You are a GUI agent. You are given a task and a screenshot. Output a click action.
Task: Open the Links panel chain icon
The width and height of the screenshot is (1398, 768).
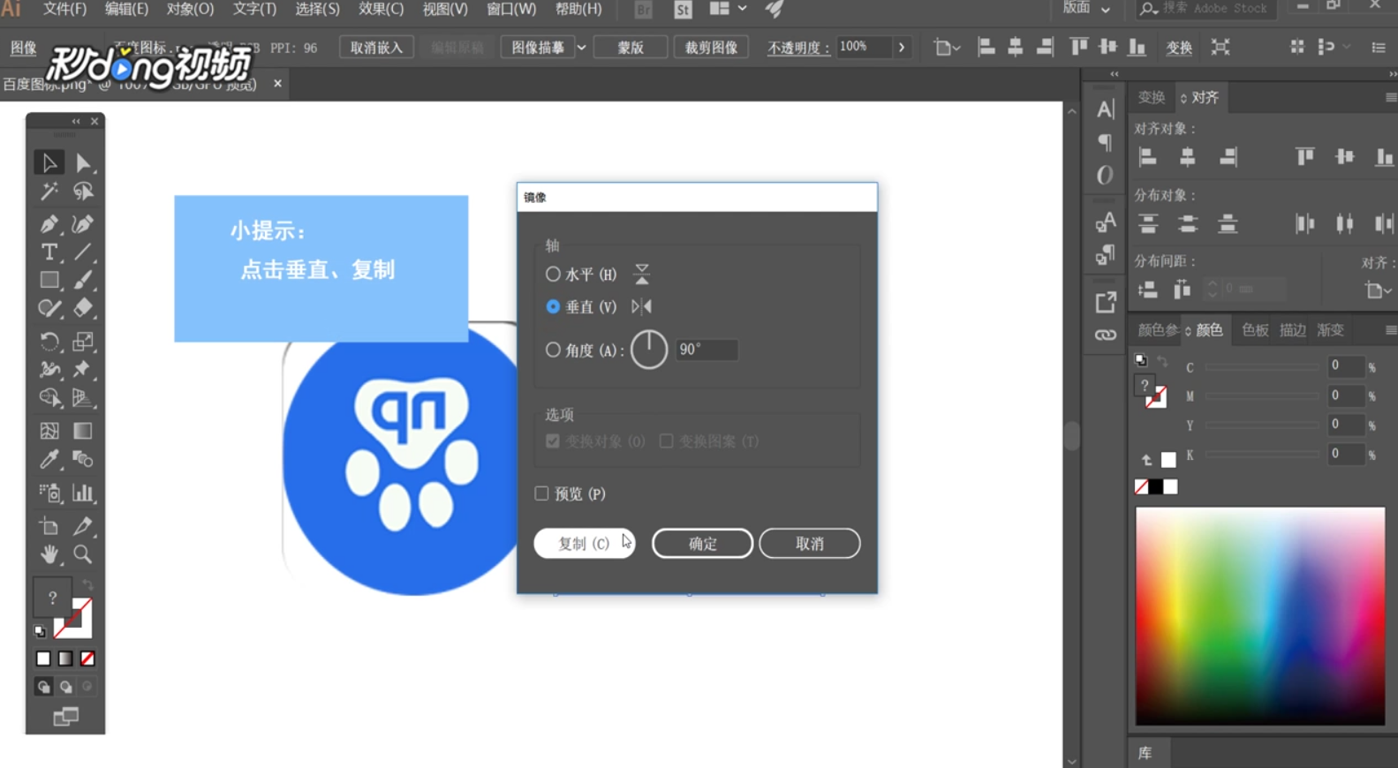point(1106,335)
